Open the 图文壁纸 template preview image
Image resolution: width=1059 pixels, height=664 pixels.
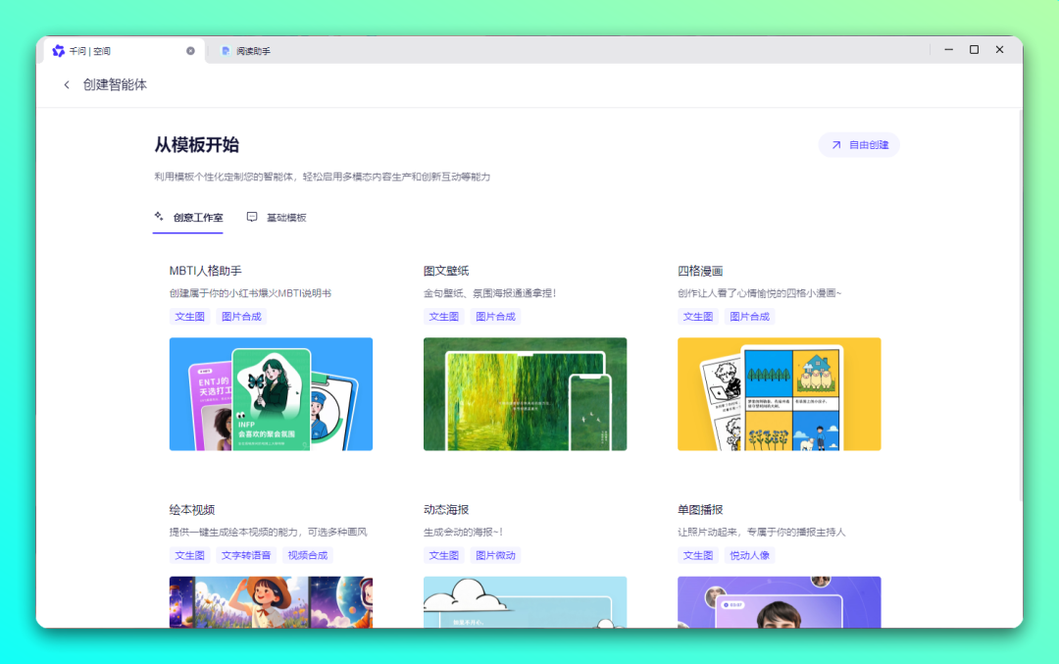coord(525,393)
